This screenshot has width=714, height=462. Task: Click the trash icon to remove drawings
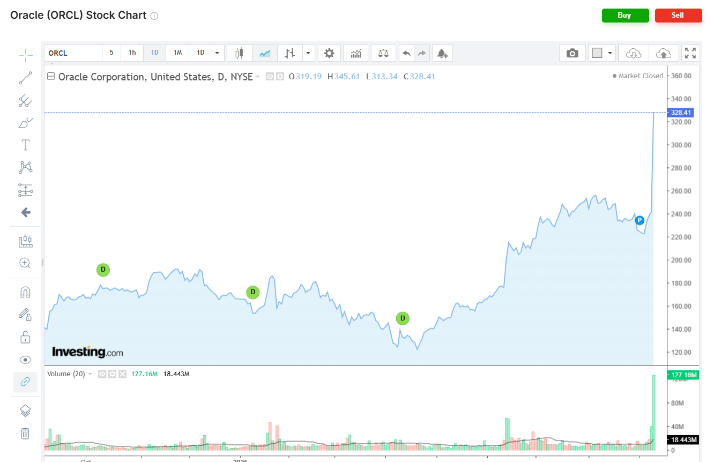click(25, 433)
